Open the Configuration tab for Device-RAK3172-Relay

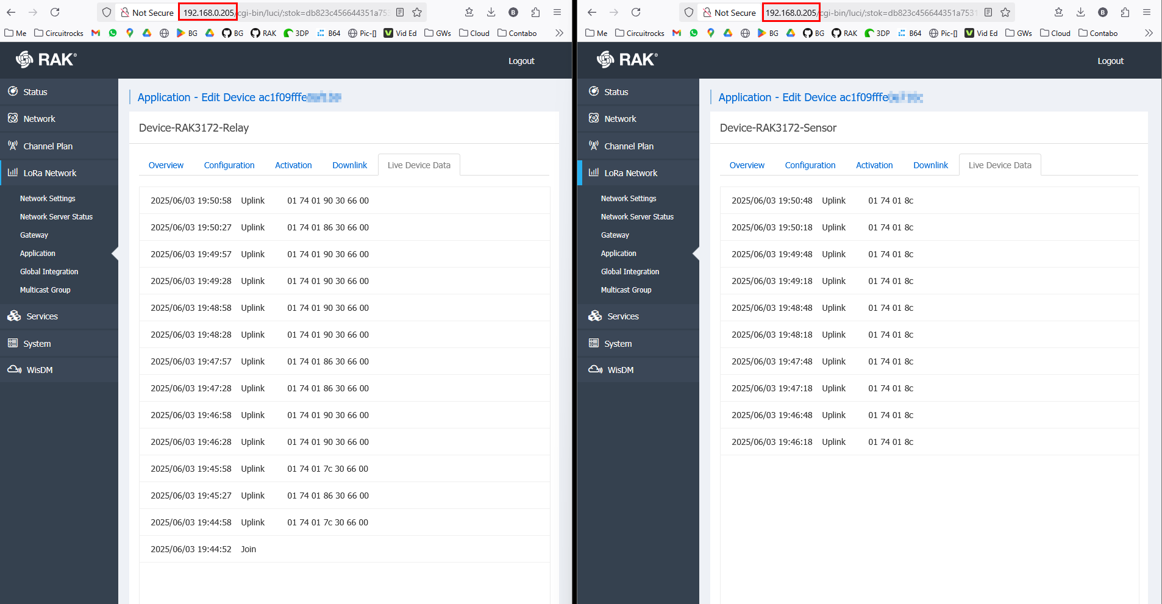click(x=229, y=165)
